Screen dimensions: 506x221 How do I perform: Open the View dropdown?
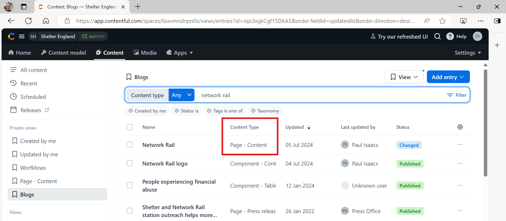tap(404, 77)
